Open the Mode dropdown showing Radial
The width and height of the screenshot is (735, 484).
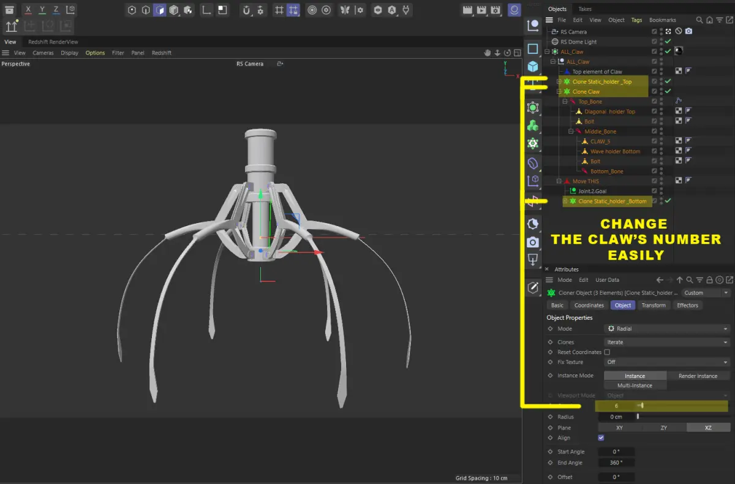tap(668, 329)
